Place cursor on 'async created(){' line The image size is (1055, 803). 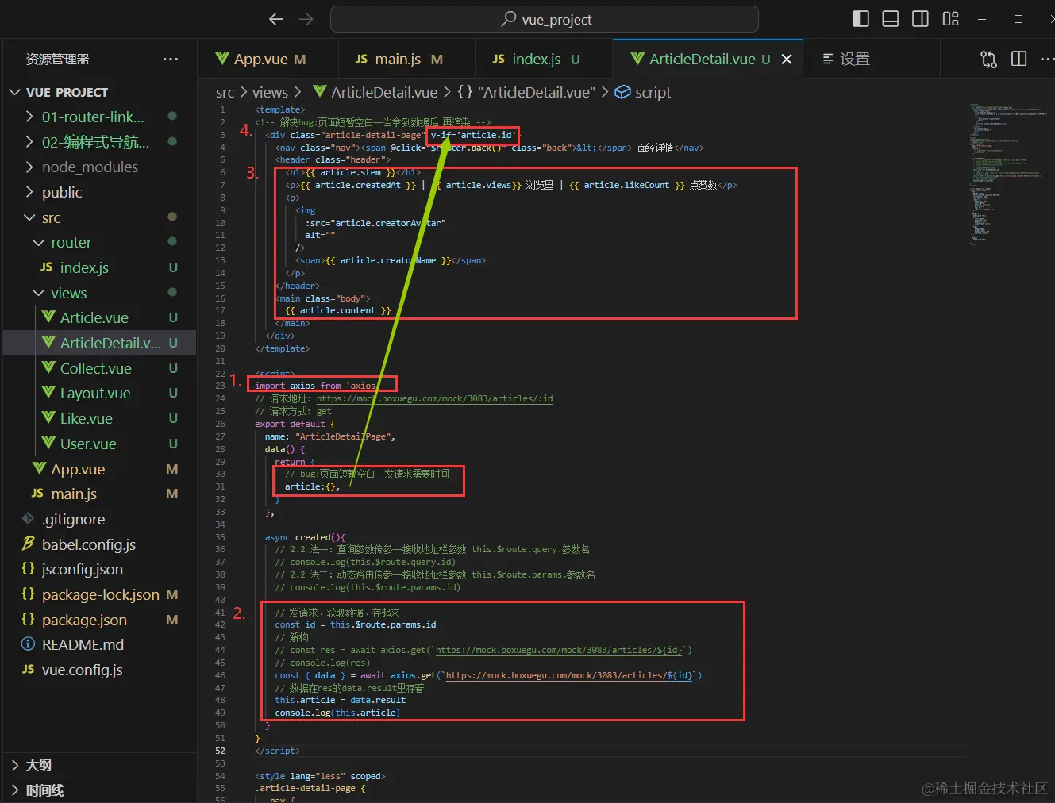[305, 538]
